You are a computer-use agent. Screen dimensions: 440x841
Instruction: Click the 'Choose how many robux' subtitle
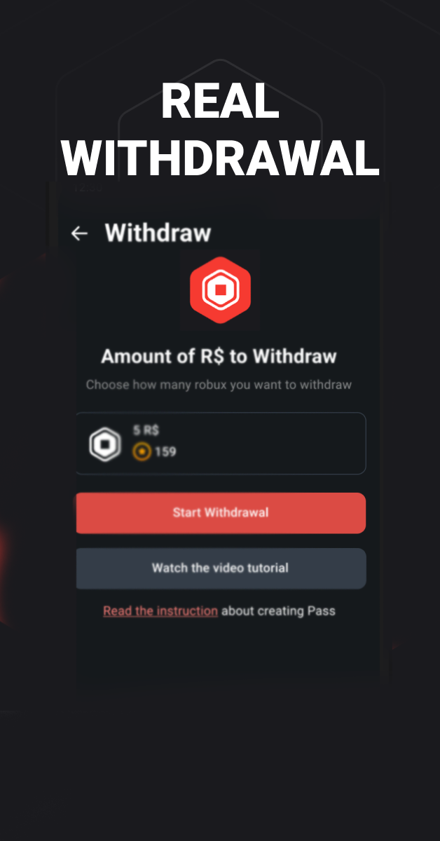(219, 385)
